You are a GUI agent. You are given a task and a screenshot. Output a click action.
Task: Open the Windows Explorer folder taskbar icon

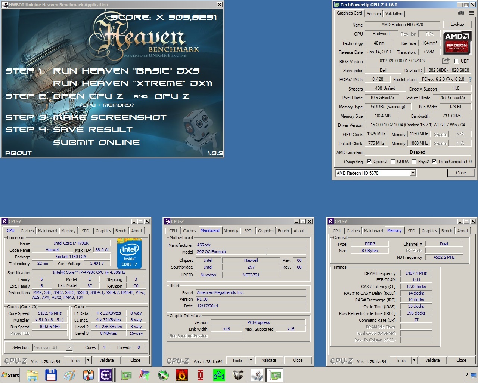(x=32, y=375)
